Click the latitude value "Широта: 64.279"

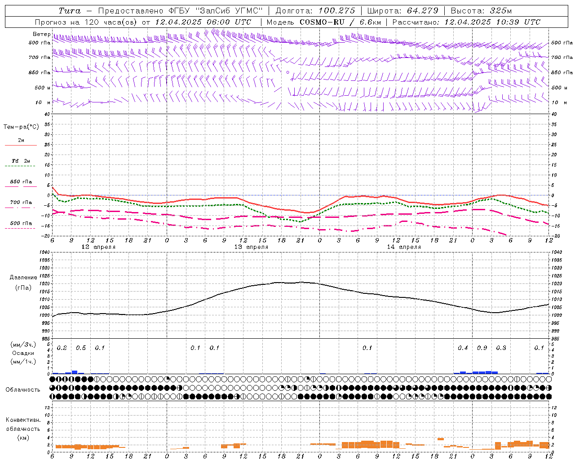(403, 11)
